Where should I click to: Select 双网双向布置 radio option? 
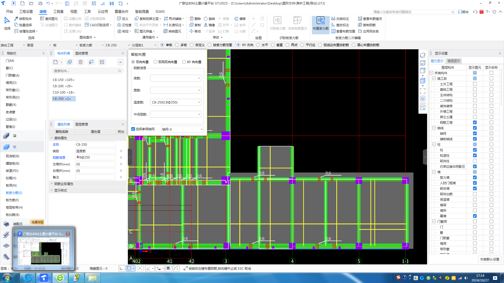click(x=155, y=62)
